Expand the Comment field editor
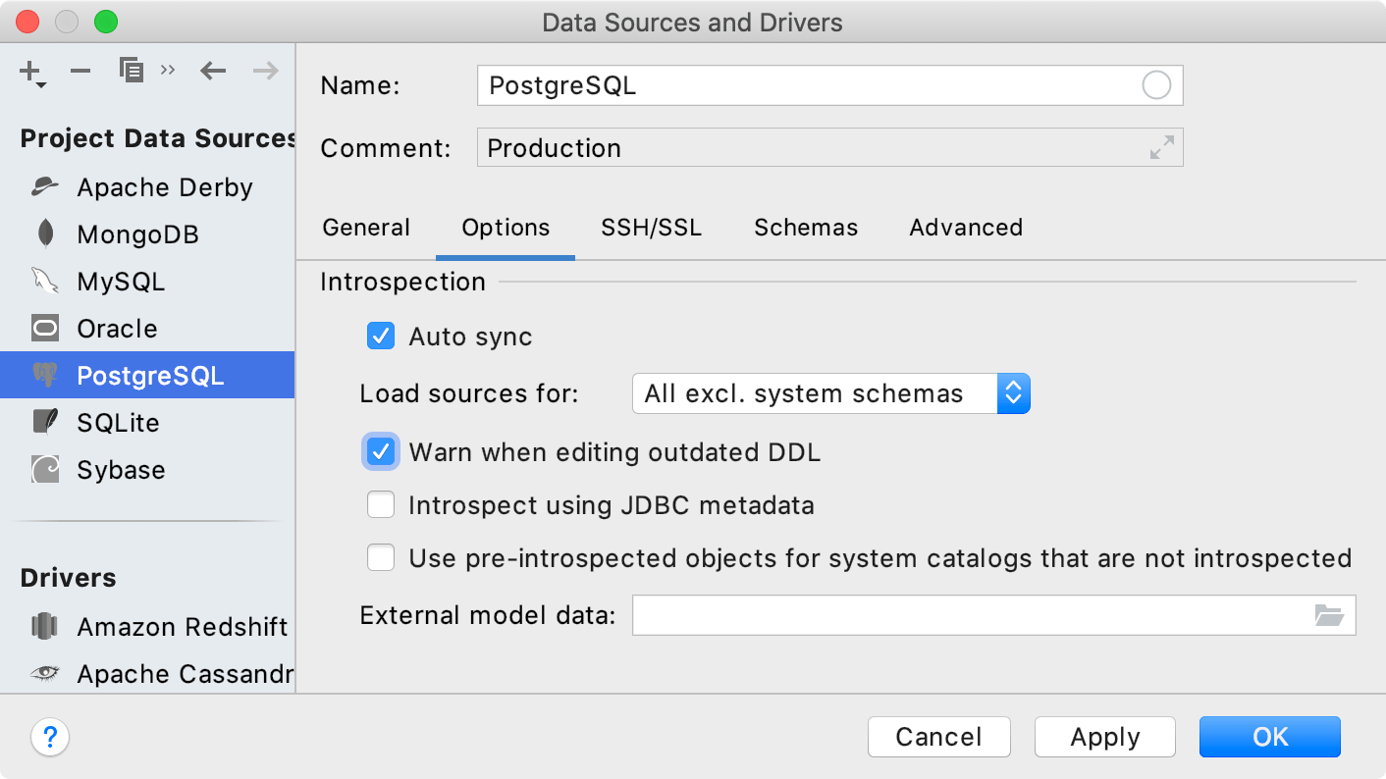The width and height of the screenshot is (1386, 779). click(x=1161, y=147)
